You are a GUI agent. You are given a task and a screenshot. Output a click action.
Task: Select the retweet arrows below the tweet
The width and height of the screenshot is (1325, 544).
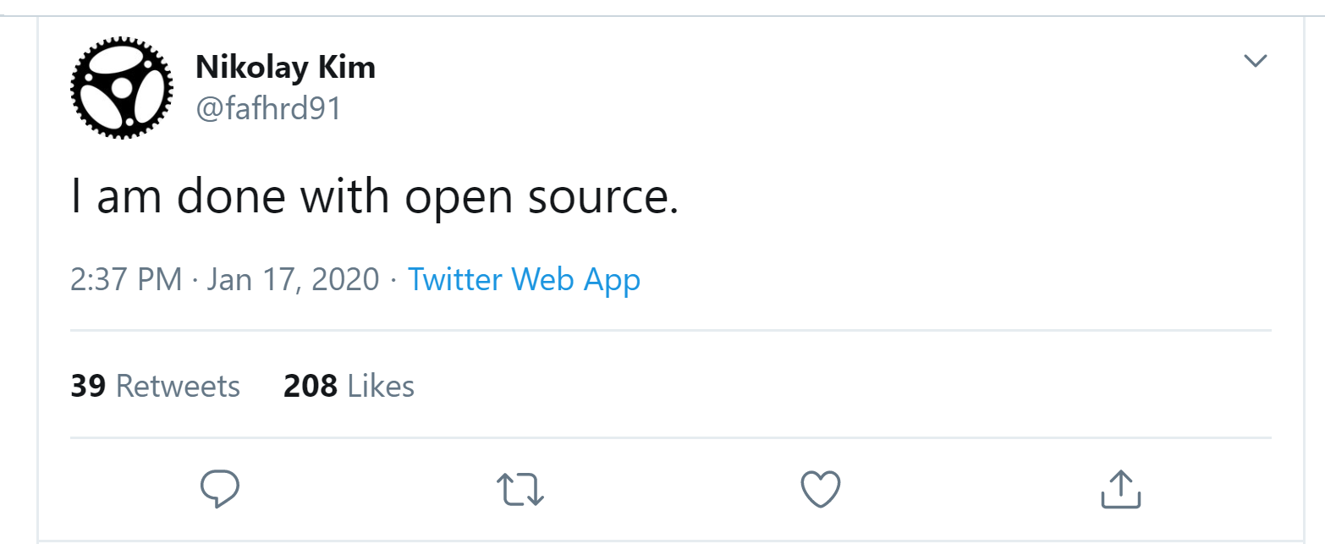tap(520, 488)
